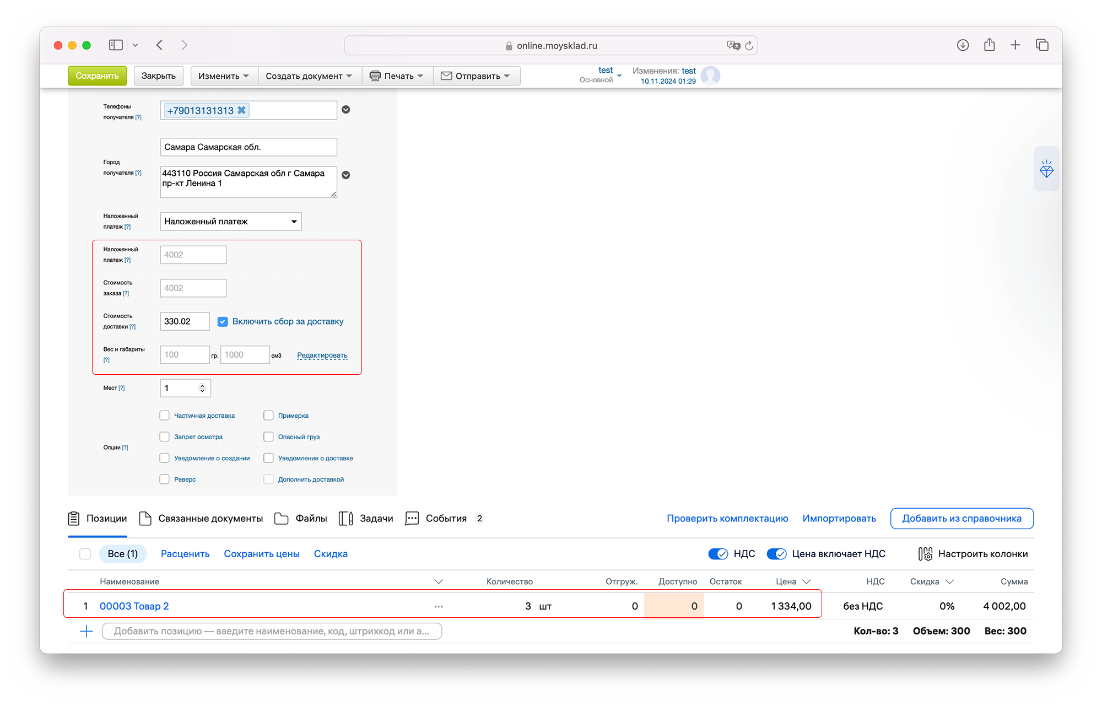Click Safari downloads icon
Image resolution: width=1102 pixels, height=706 pixels.
(x=963, y=45)
